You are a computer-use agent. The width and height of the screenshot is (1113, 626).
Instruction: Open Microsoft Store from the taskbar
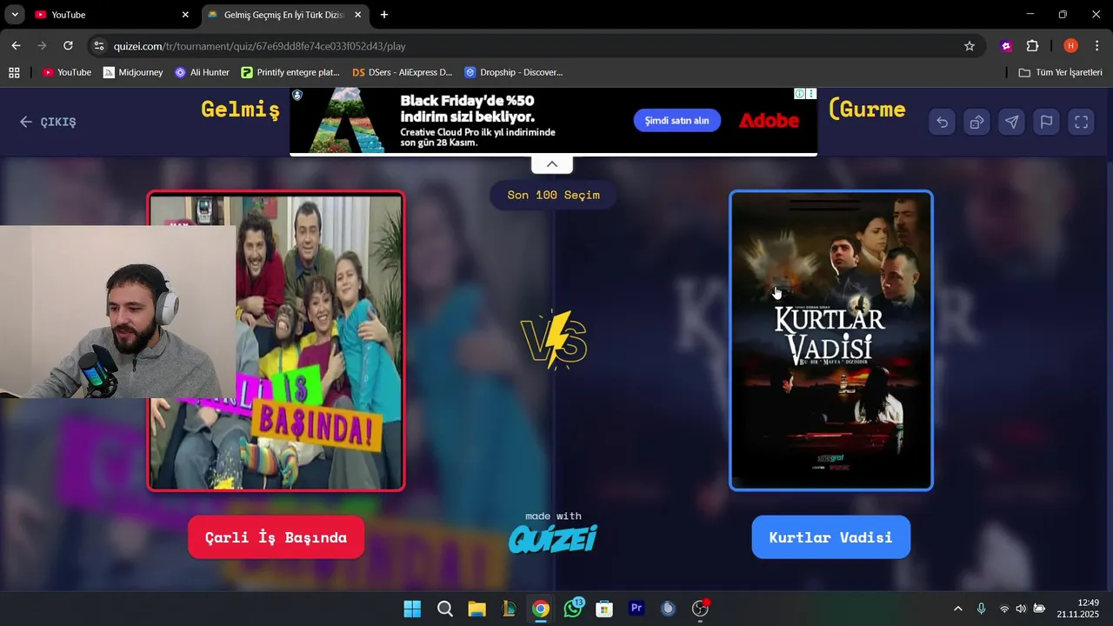point(604,609)
